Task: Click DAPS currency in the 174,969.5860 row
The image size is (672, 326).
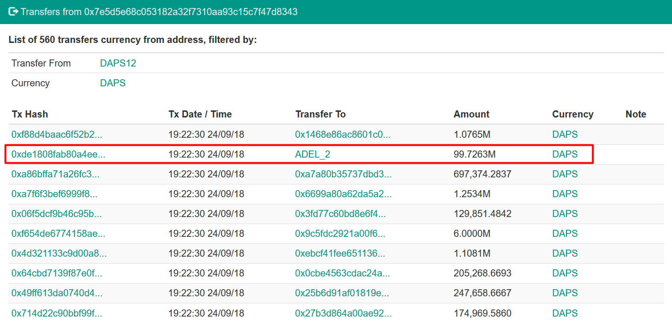Action: (x=565, y=313)
